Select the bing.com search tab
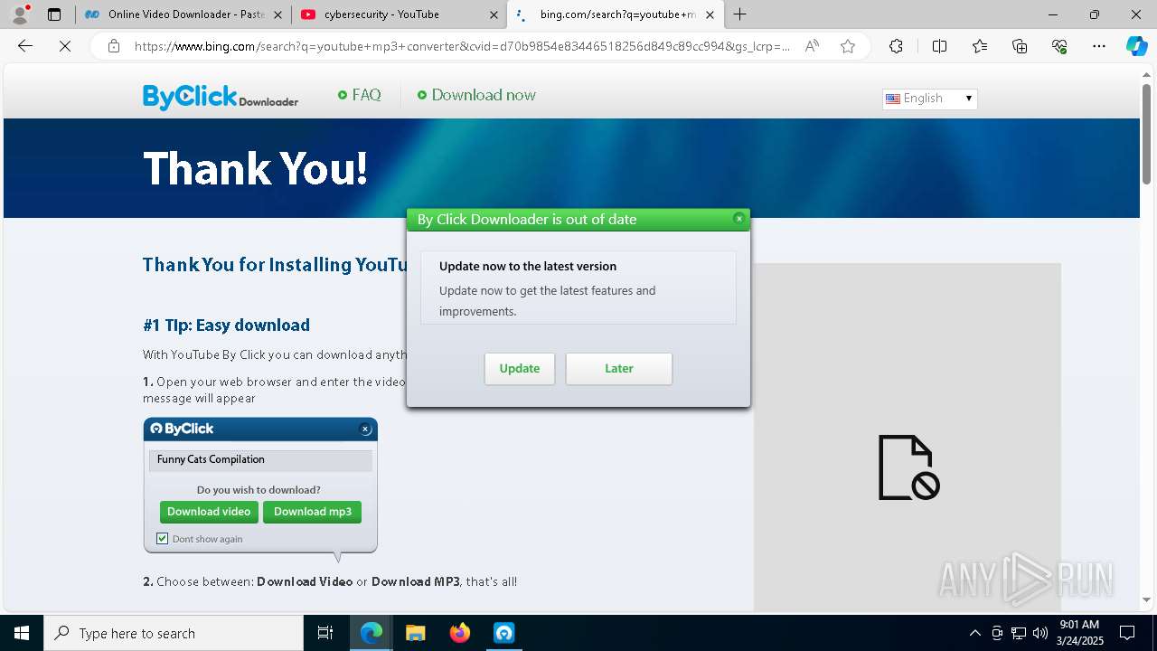Image resolution: width=1157 pixels, height=651 pixels. [615, 14]
